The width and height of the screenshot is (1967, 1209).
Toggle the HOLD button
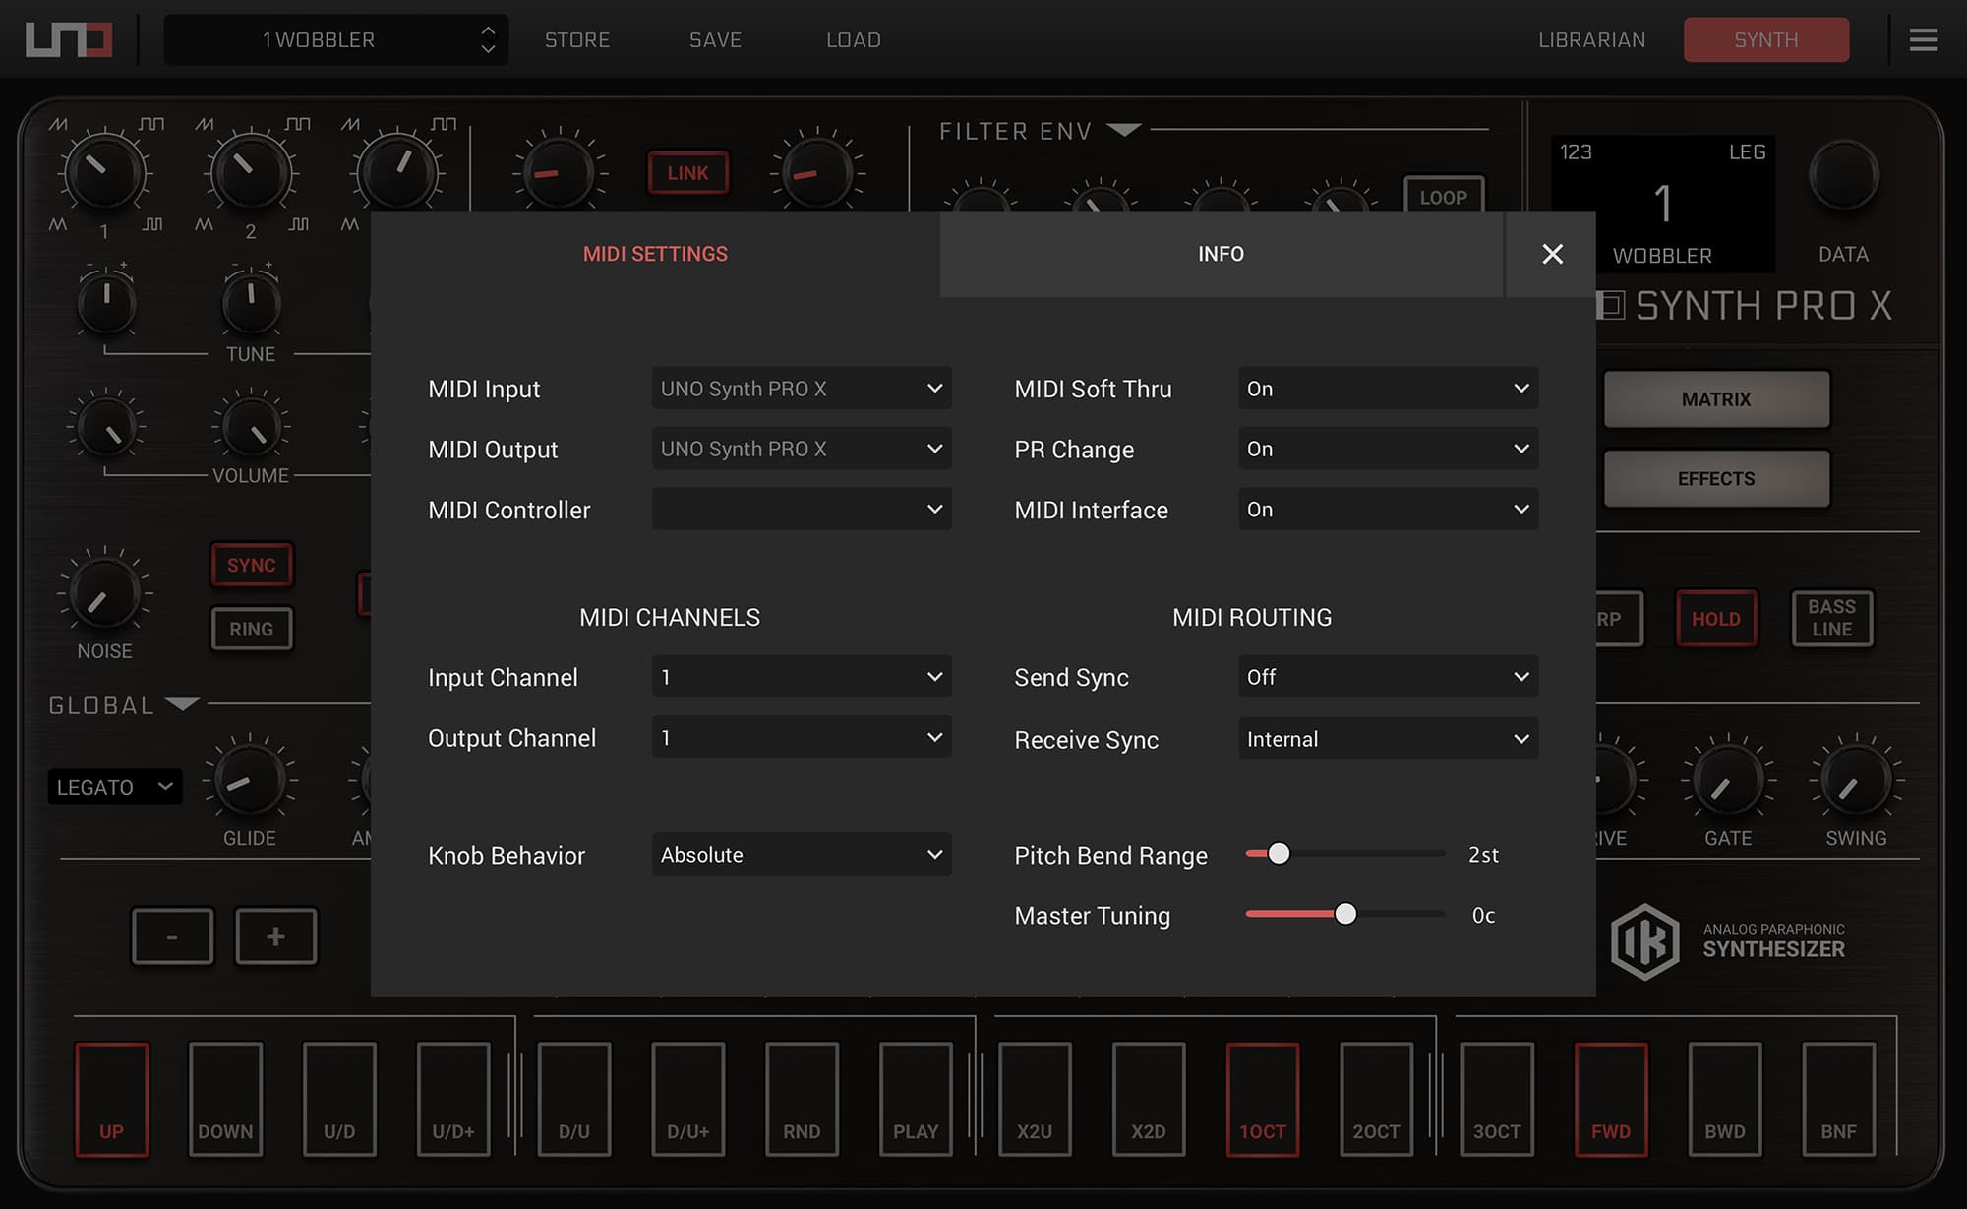[x=1715, y=619]
